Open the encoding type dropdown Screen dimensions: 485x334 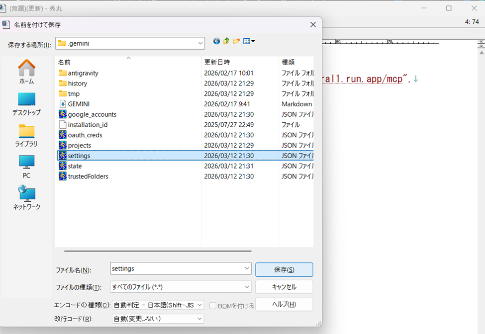click(x=199, y=305)
